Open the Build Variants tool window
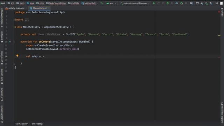This screenshot has width=224, height=126. click(x=2, y=76)
